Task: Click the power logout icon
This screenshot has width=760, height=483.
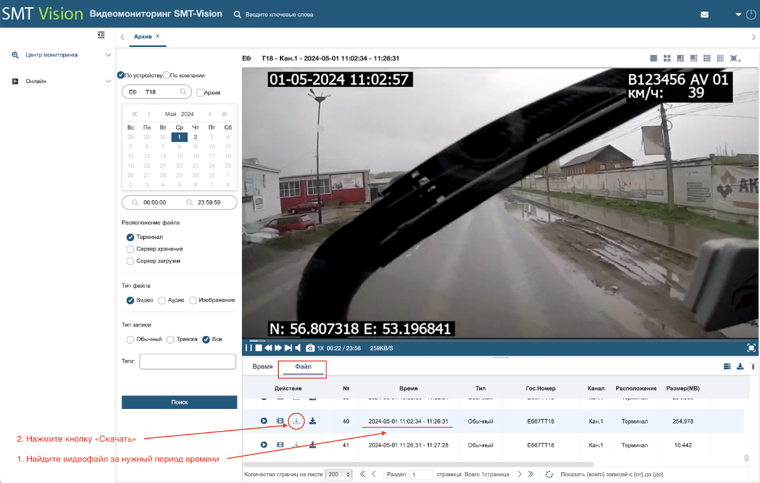Action: (751, 14)
